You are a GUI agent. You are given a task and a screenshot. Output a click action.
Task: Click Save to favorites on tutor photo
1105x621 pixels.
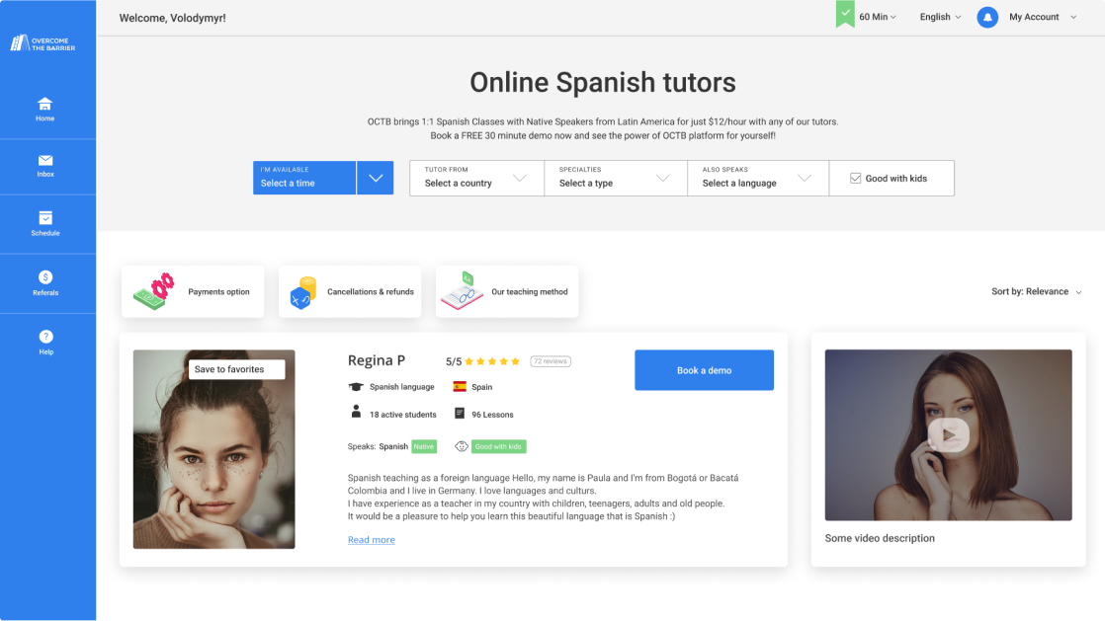tap(236, 369)
